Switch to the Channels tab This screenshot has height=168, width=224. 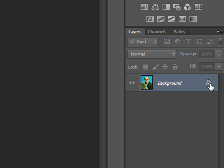[x=157, y=32]
